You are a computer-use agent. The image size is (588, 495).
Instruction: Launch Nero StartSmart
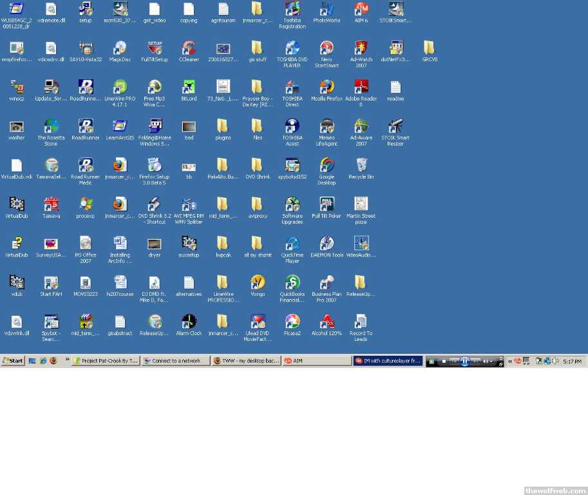327,48
